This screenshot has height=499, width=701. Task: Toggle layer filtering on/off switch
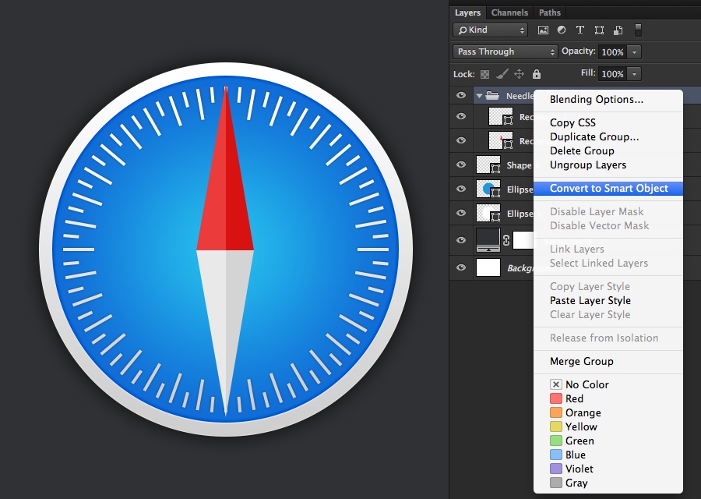tap(638, 30)
